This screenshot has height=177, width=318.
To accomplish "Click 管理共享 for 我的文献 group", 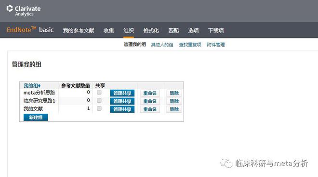I will pyautogui.click(x=122, y=109).
